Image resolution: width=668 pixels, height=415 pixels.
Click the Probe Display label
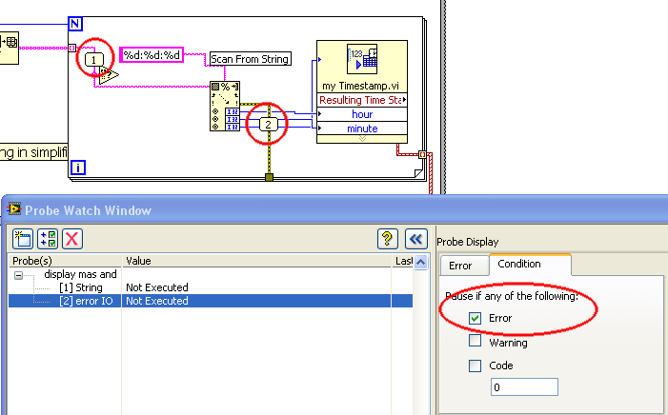click(x=467, y=242)
